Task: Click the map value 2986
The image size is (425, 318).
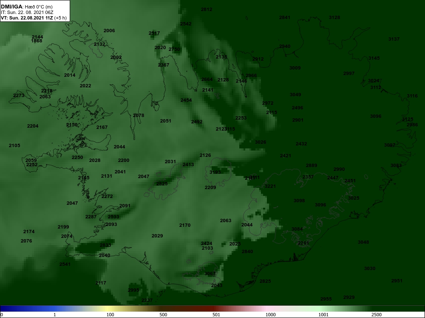Action: 412,125
